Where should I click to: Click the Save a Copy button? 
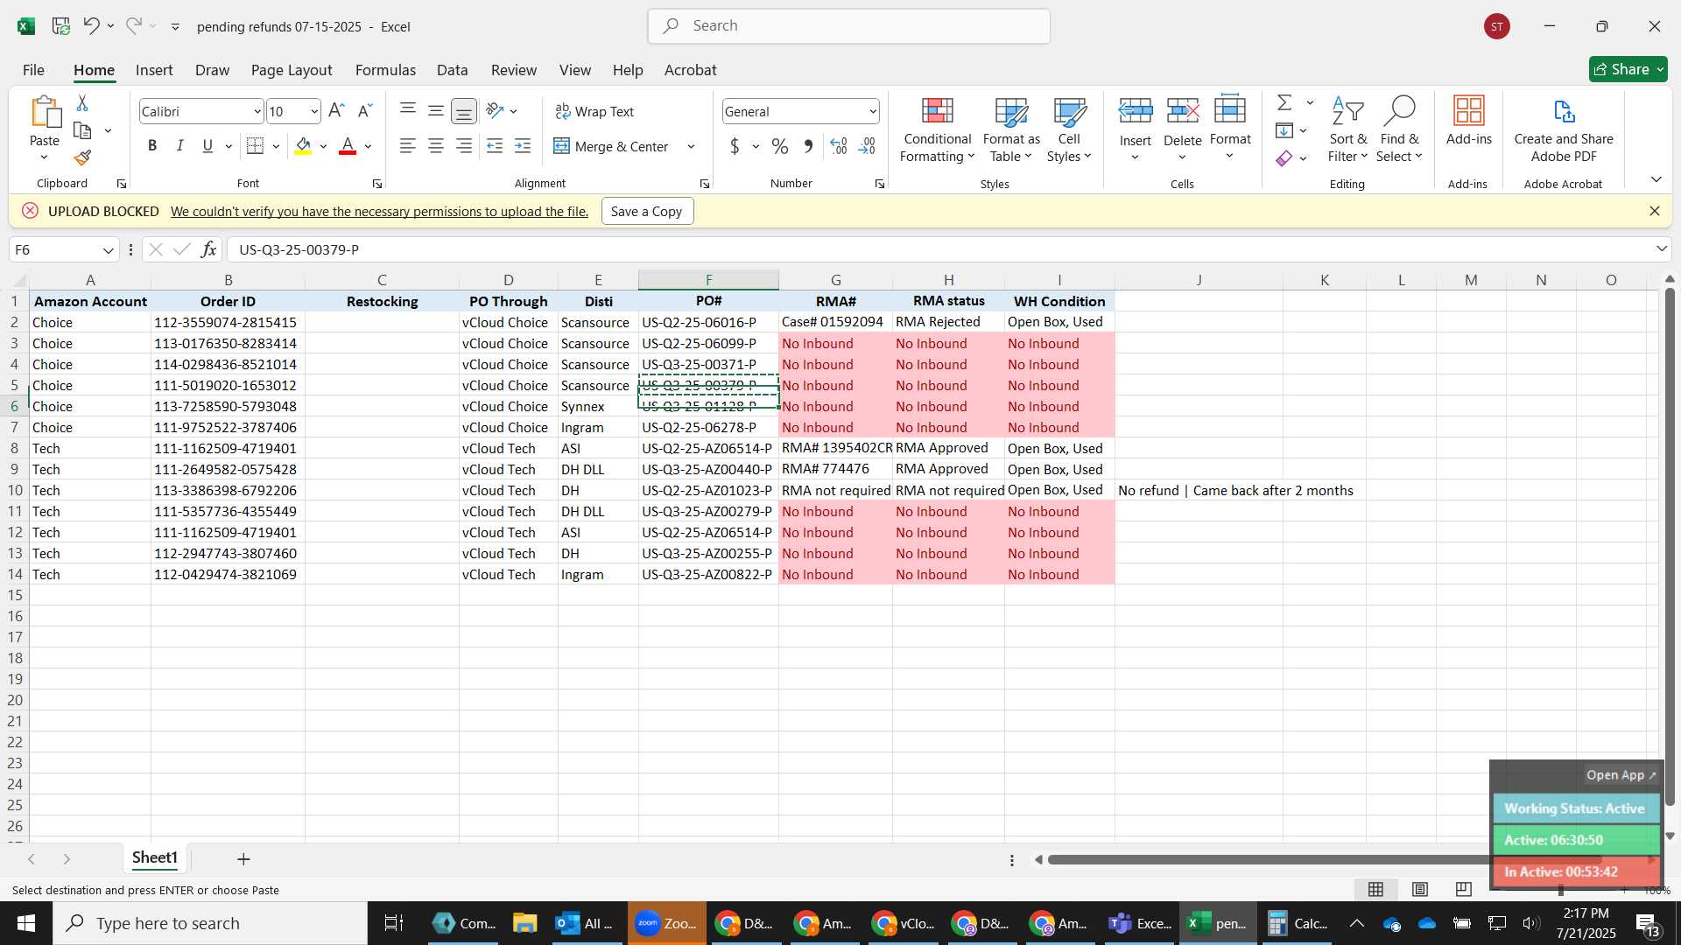647,211
